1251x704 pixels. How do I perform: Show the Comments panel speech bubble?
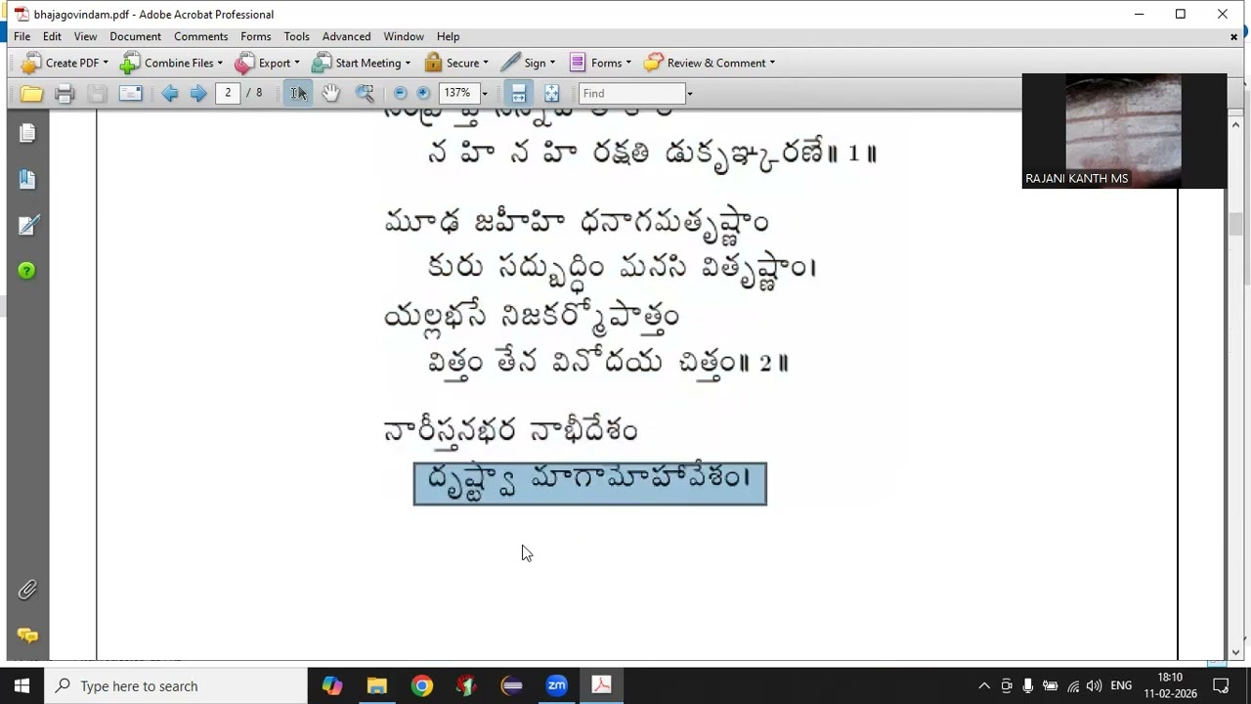pos(27,636)
